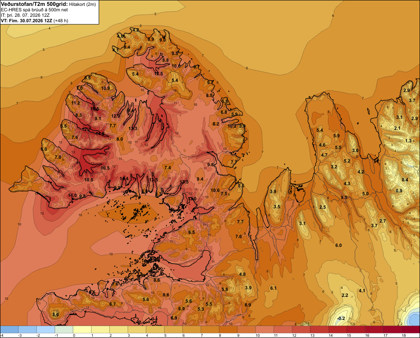The width and height of the screenshot is (420, 338).
Task: Click the temperature value 5.2
Action: [347, 161]
